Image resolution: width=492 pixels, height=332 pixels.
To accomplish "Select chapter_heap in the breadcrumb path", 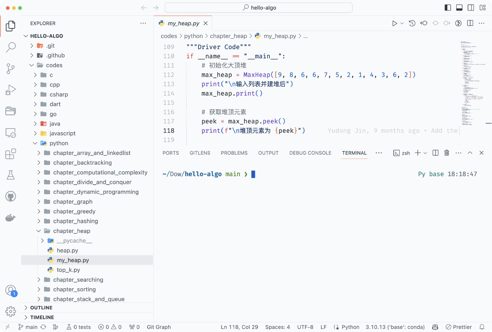I will pyautogui.click(x=228, y=36).
